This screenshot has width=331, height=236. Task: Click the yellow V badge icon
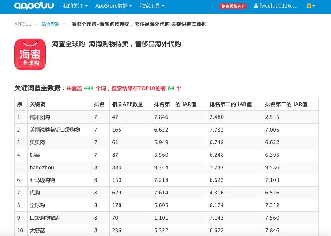coord(309,6)
